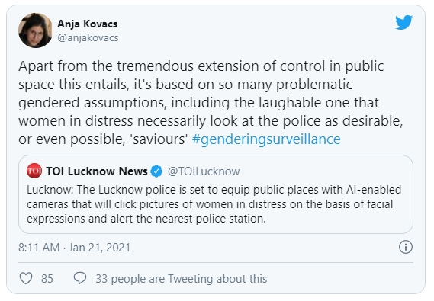Like the tweet with heart icon

26,278
